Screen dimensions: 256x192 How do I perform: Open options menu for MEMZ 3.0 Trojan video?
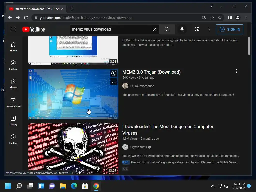(236, 71)
